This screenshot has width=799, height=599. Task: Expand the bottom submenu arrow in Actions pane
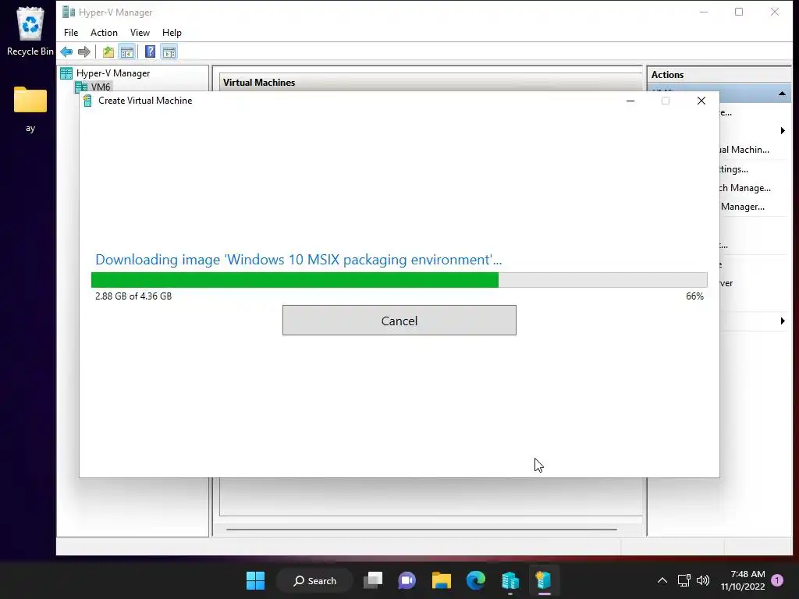pos(783,321)
